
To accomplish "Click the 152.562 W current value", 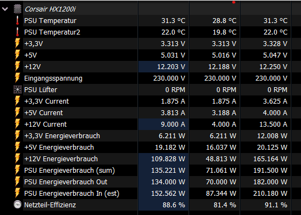I will pyautogui.click(x=168, y=194).
